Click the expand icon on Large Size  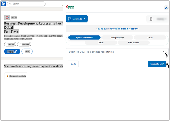pos(69,19)
